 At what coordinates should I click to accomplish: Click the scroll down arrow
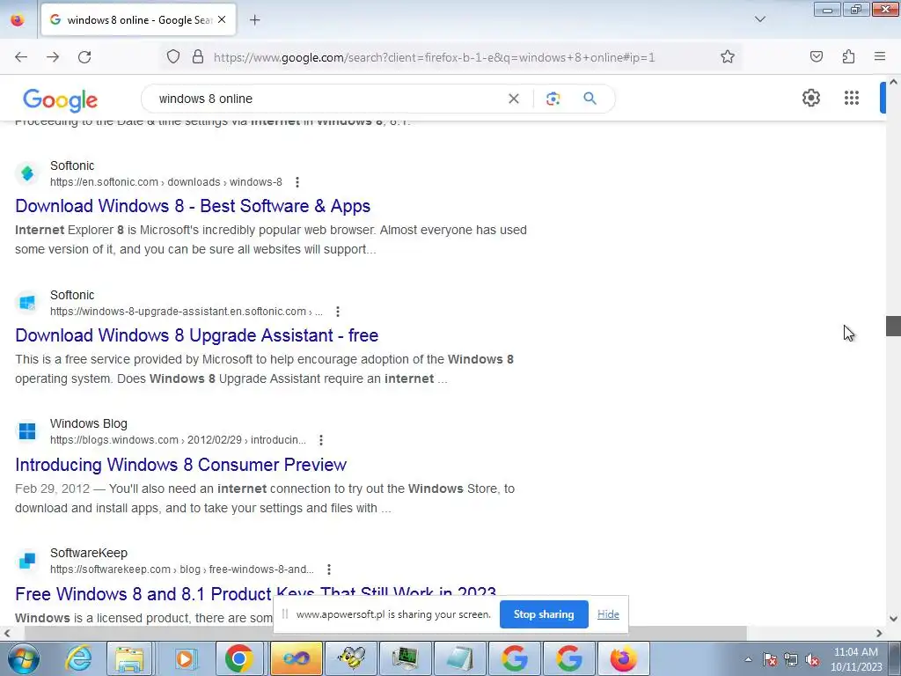pos(893,620)
